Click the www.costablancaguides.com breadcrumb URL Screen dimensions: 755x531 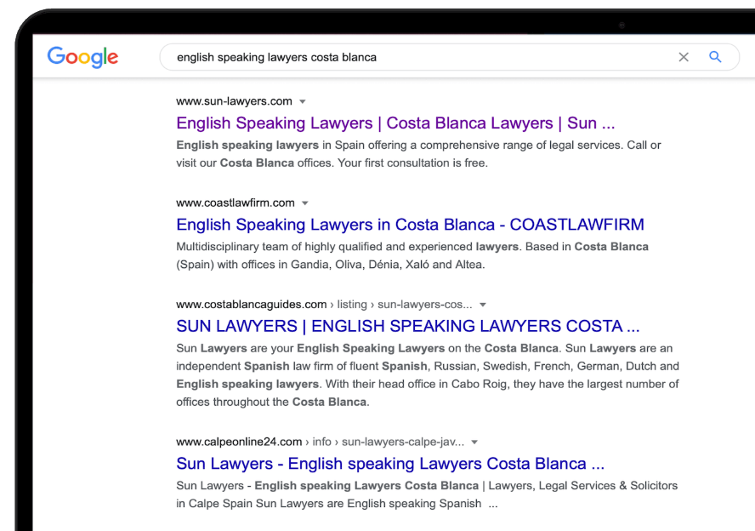(324, 305)
